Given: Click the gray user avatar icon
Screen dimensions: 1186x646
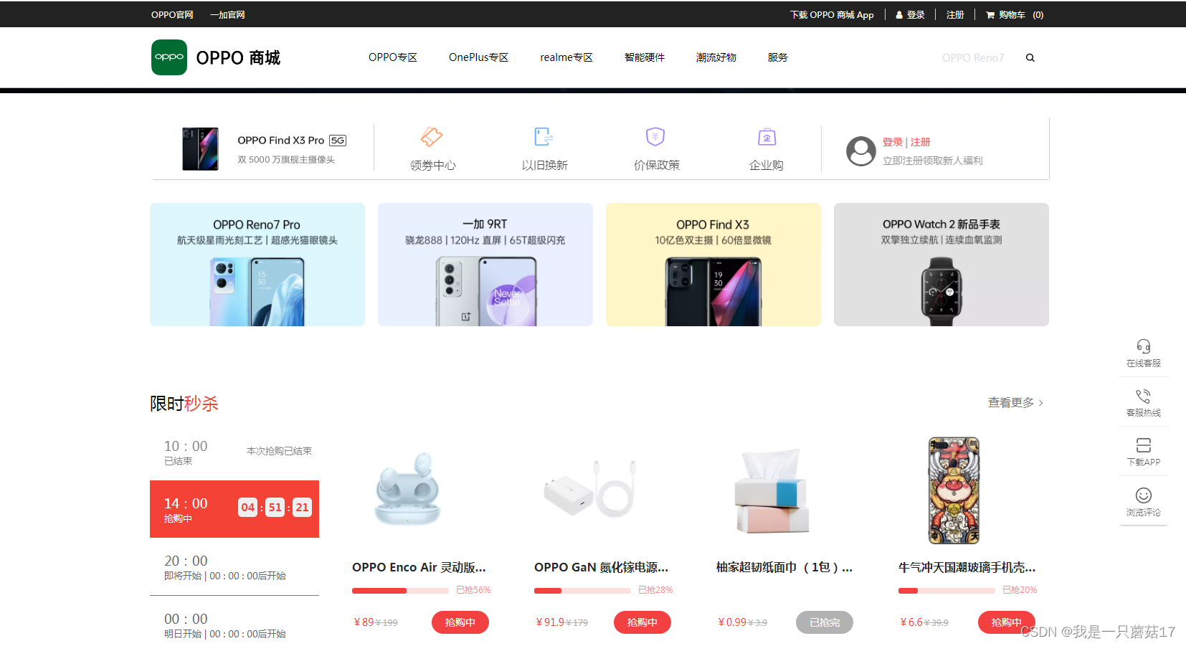Looking at the screenshot, I should pyautogui.click(x=861, y=151).
